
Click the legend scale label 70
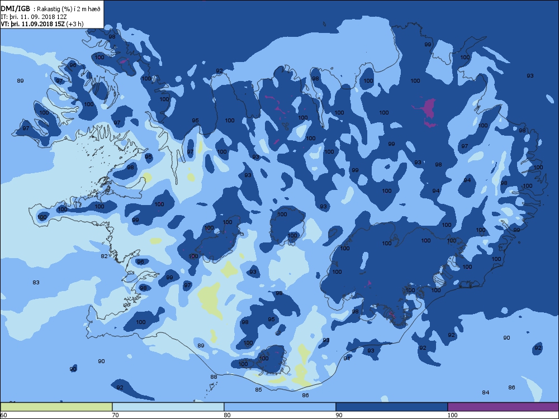coord(115,415)
